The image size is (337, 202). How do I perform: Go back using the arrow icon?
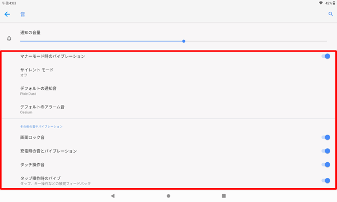click(7, 15)
